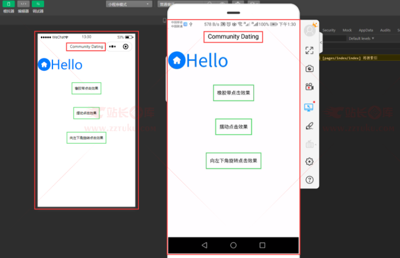Click the screenshot camera icon in side toolbar
400x258 pixels.
pos(309,69)
